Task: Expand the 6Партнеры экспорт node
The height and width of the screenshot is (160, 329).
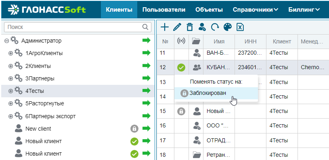Action: pyautogui.click(x=11, y=116)
